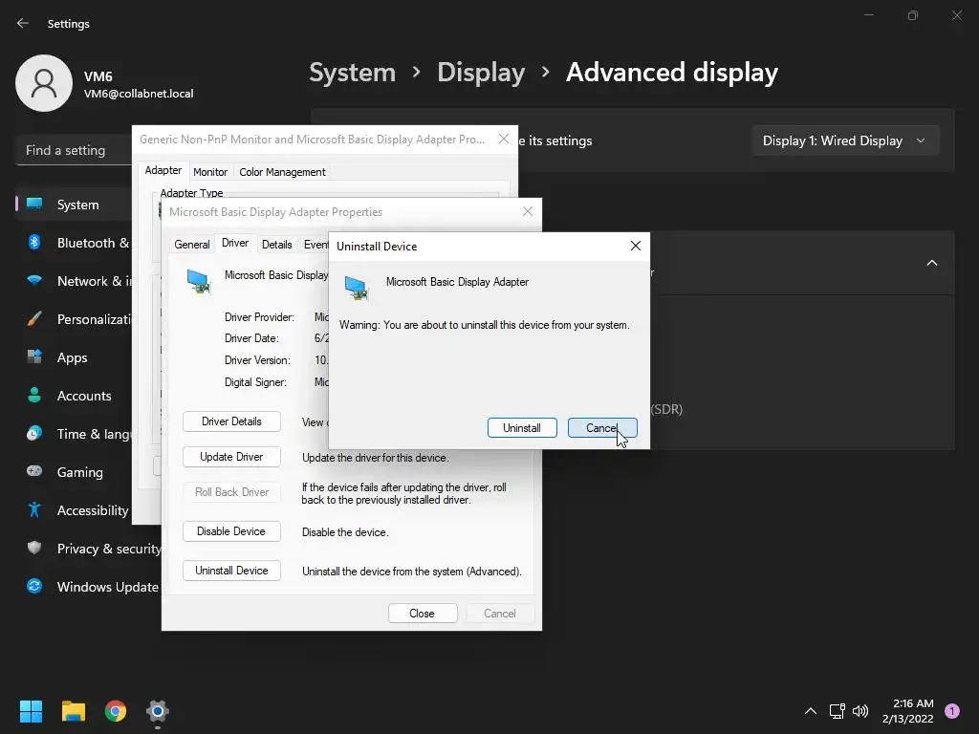Click the Disable Device button
Screen dimensions: 979x734
(x=231, y=531)
